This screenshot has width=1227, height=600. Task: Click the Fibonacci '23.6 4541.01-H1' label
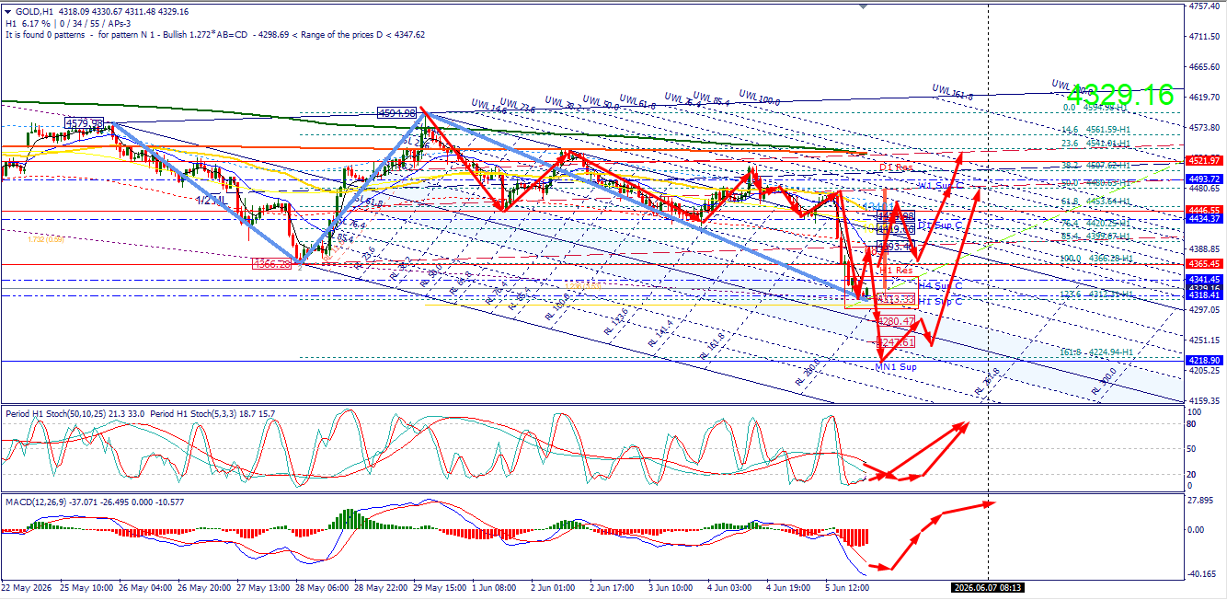(1096, 144)
